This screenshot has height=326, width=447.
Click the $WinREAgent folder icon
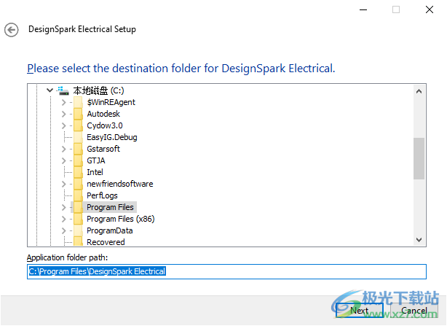78,102
